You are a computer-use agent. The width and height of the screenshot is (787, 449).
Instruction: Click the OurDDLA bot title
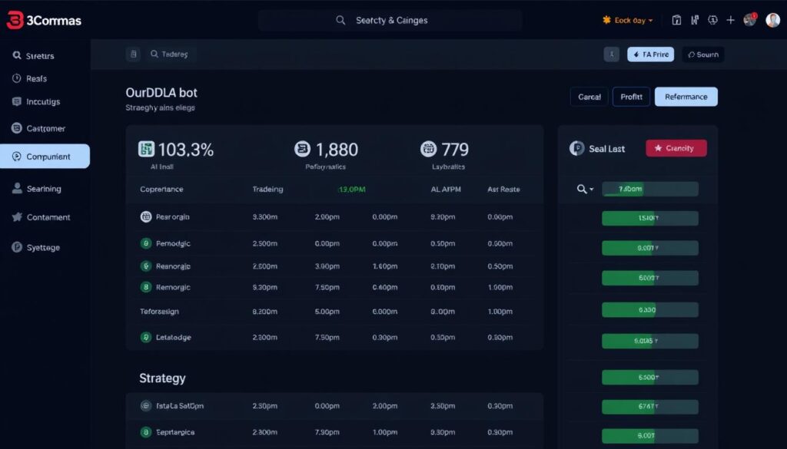(161, 93)
